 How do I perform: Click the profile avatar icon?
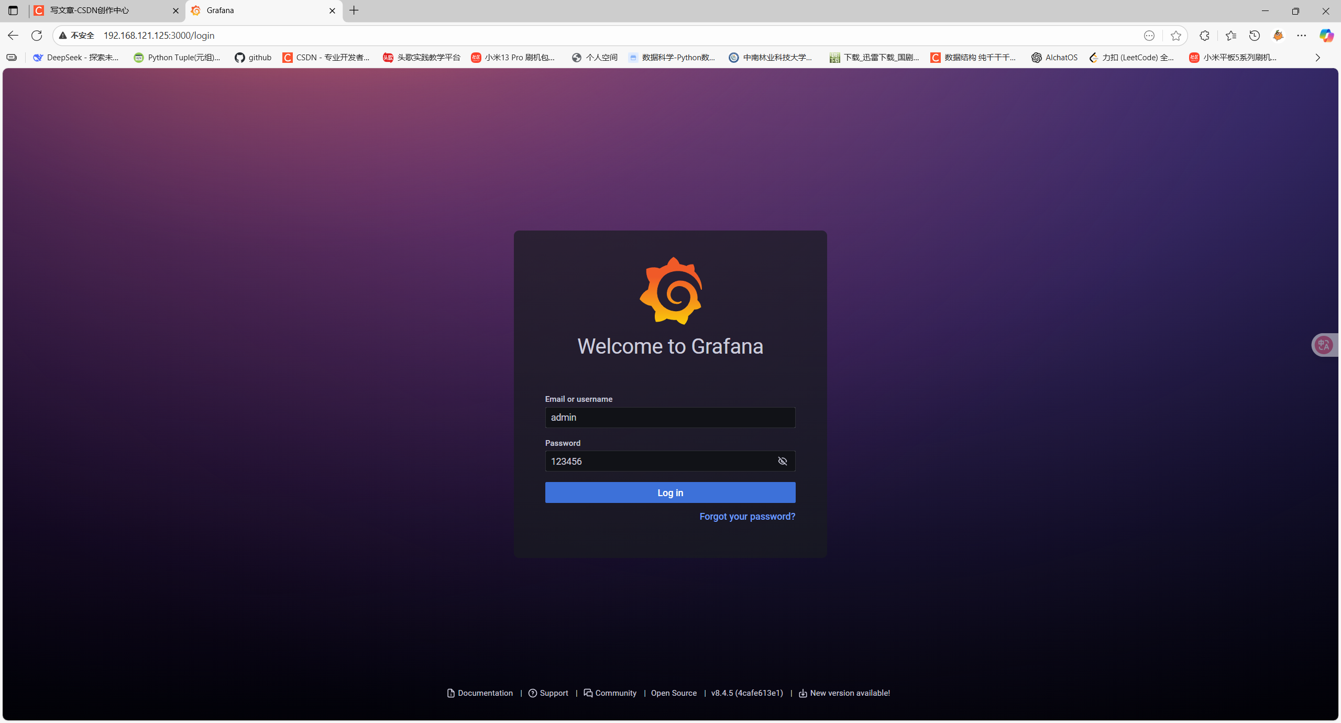[1278, 36]
